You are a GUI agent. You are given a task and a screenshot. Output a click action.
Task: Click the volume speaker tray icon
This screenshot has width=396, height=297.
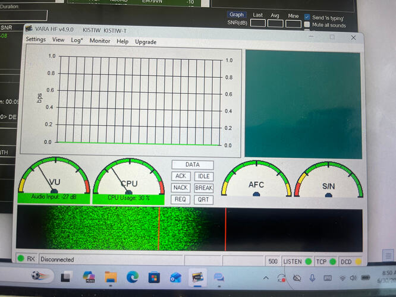pos(353,278)
